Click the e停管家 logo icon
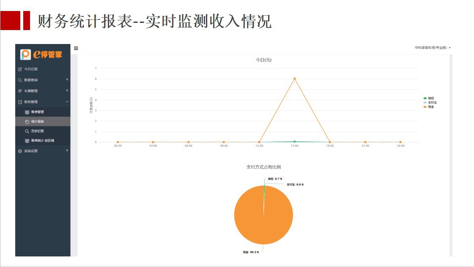This screenshot has width=474, height=267. click(26, 54)
